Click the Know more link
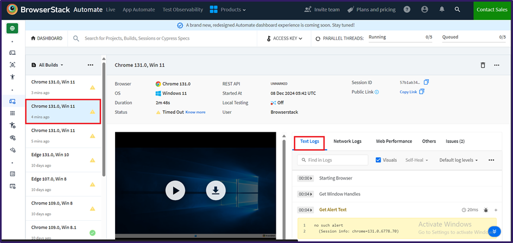Viewport: 513px width, 243px height. [195, 112]
